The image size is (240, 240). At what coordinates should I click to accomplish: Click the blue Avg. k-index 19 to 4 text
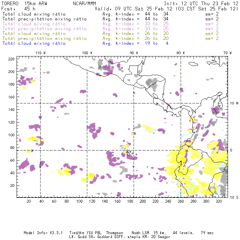point(135,43)
